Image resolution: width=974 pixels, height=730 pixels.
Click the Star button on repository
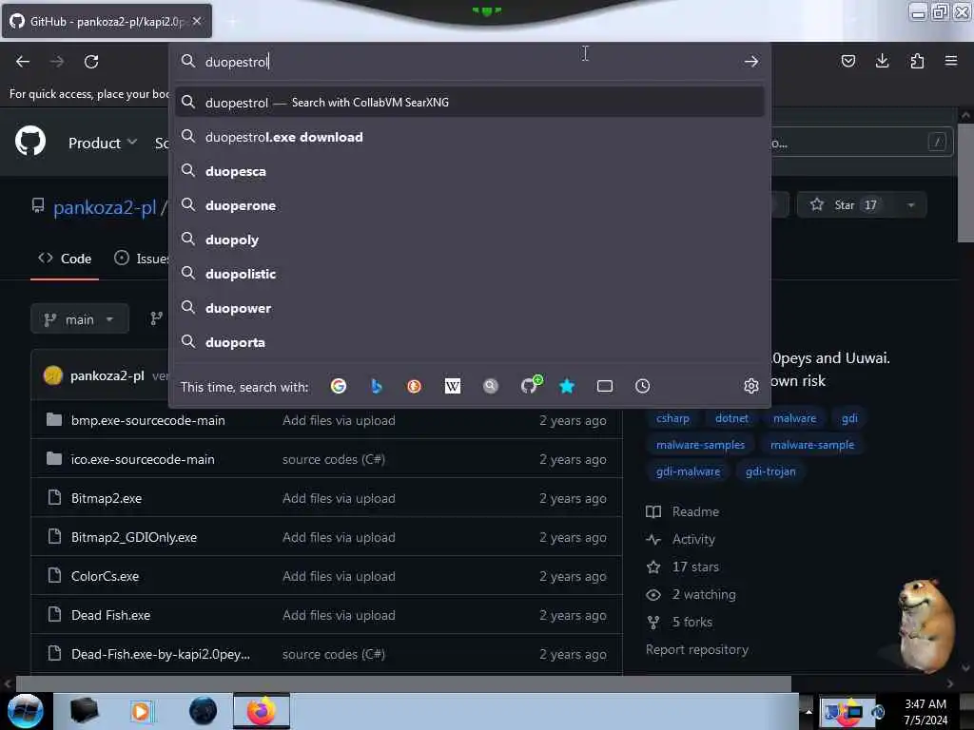pyautogui.click(x=845, y=205)
